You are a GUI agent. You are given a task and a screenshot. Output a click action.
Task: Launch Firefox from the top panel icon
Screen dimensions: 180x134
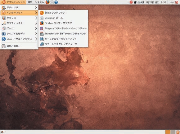click(x=47, y=2)
